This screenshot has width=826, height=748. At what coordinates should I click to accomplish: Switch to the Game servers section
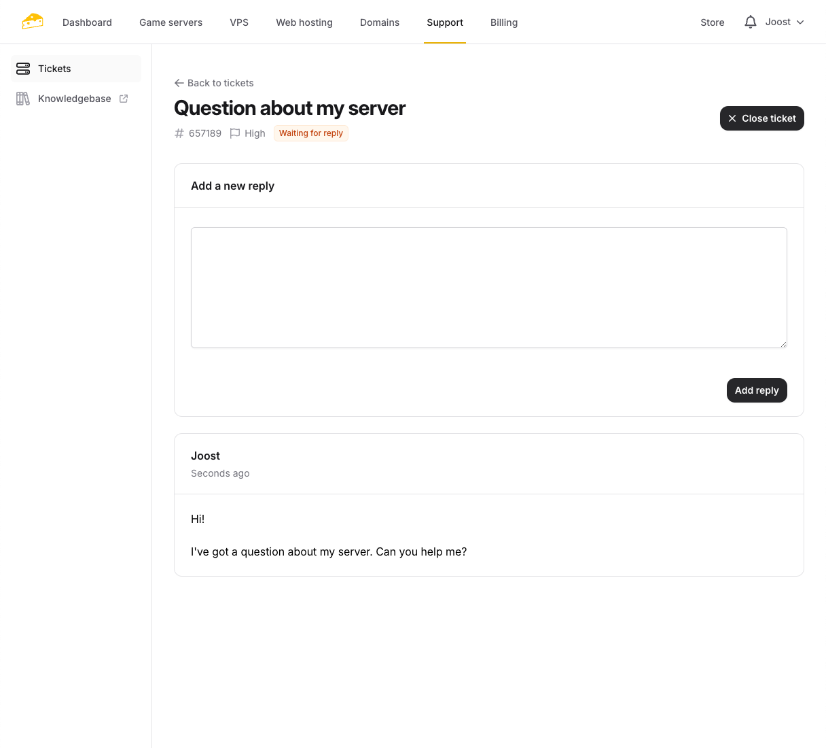point(170,22)
